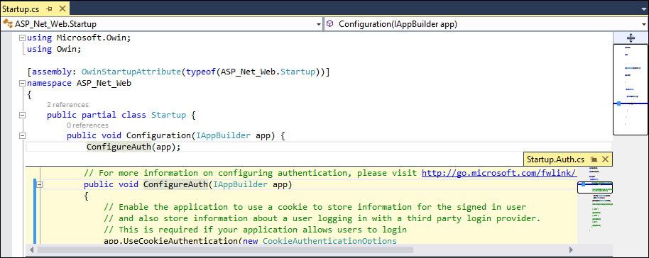Screen dimensions: 649x258
Task: Click the main editor's scrollbar map preview
Action: [x=631, y=89]
